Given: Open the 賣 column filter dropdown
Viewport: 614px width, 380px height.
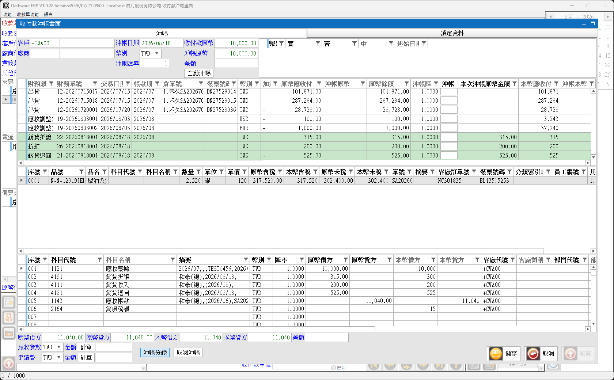Looking at the screenshot, I should 355,43.
